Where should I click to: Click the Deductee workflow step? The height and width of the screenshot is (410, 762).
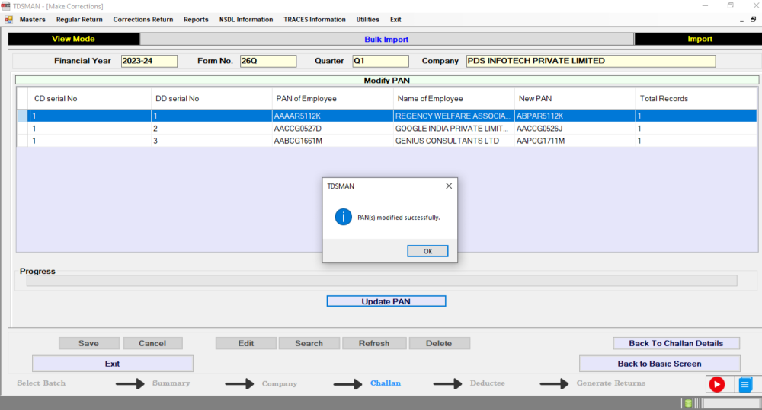488,383
